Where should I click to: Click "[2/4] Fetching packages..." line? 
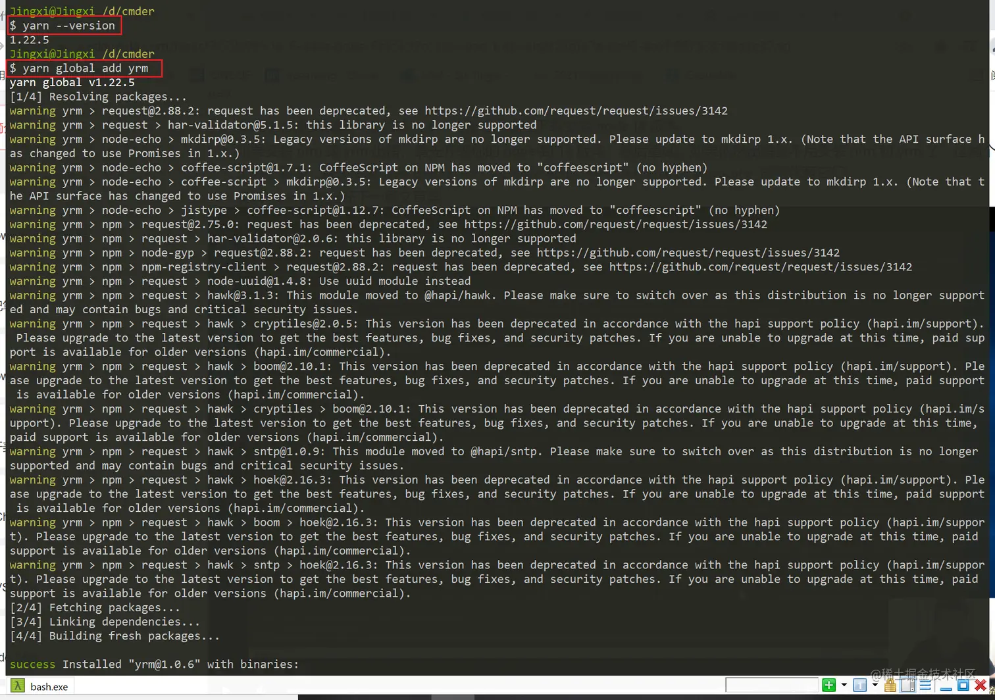tap(95, 608)
